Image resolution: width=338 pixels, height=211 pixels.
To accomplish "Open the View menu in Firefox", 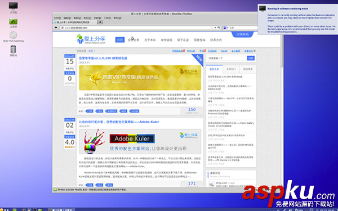I will point(77,18).
